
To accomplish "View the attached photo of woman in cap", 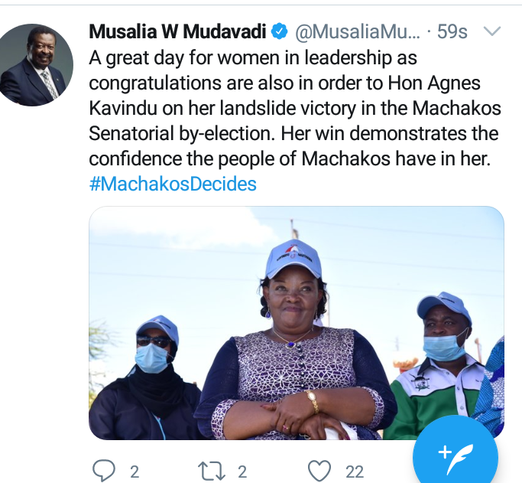I will click(x=297, y=323).
